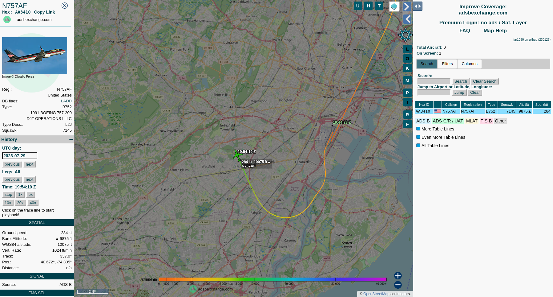Open the FAQ link

point(465,31)
